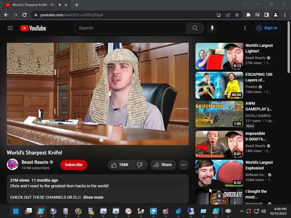
Task: Toggle Chrome side panel
Action: [267, 15]
